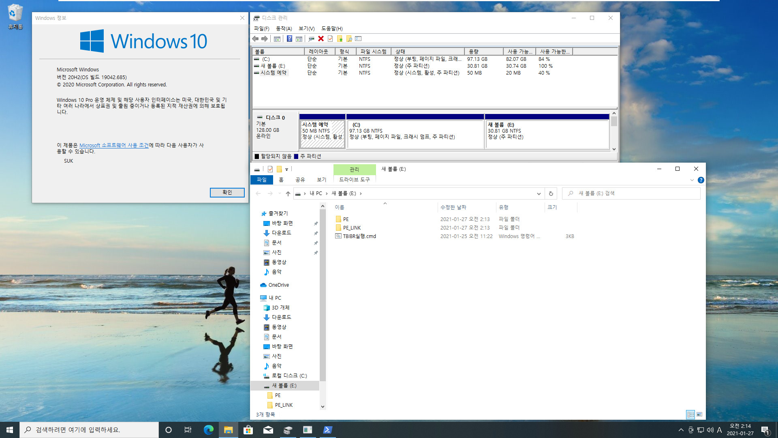
Task: Click Show/Hide Console Tree icon in Disk Management
Action: (277, 39)
